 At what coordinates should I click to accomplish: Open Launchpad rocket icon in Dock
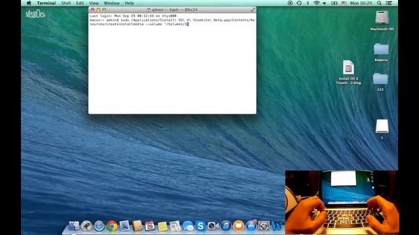pyautogui.click(x=86, y=226)
